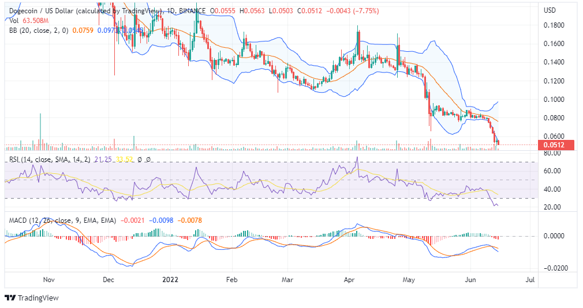Click the volume value 63.508M
The width and height of the screenshot is (583, 308).
[x=36, y=21]
